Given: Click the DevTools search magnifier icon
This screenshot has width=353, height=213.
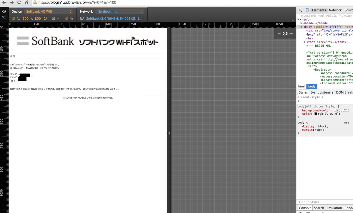Looking at the screenshot, I should click(300, 10).
